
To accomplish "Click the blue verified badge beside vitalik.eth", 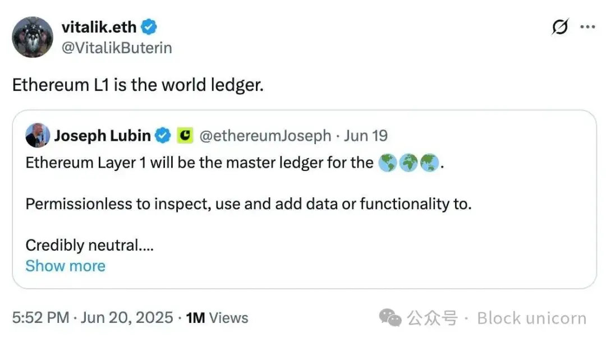I will 149,26.
